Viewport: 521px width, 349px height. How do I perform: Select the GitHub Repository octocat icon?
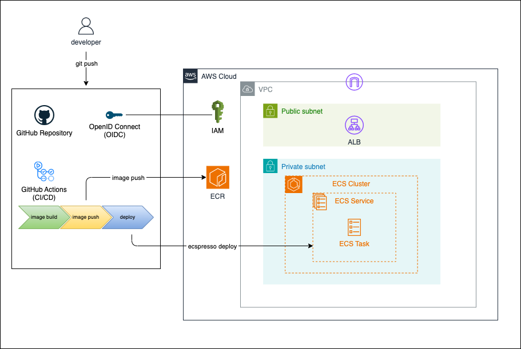coord(43,115)
